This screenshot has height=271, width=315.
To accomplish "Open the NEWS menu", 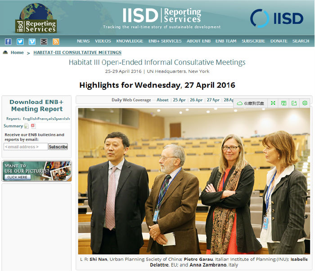I will (83, 41).
